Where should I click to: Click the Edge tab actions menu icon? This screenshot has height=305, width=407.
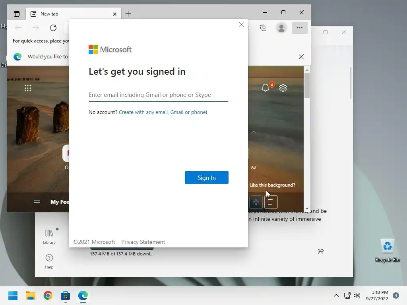(17, 14)
